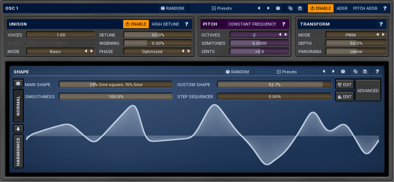Click the PANORAMA slider
The width and height of the screenshot is (394, 182).
coord(356,51)
